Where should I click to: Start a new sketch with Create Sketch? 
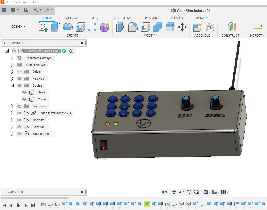[x=43, y=27]
